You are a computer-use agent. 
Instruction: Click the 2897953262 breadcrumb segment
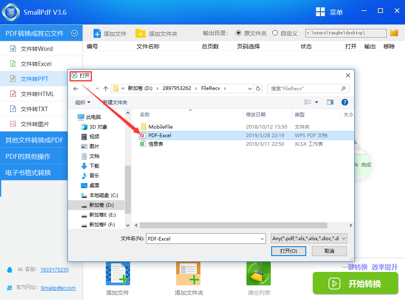pos(176,88)
